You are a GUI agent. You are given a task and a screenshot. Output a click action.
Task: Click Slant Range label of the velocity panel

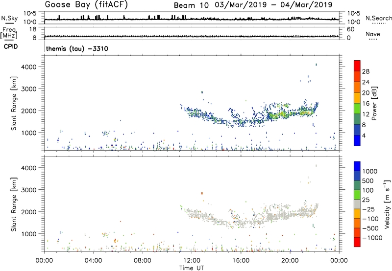pyautogui.click(x=14, y=204)
